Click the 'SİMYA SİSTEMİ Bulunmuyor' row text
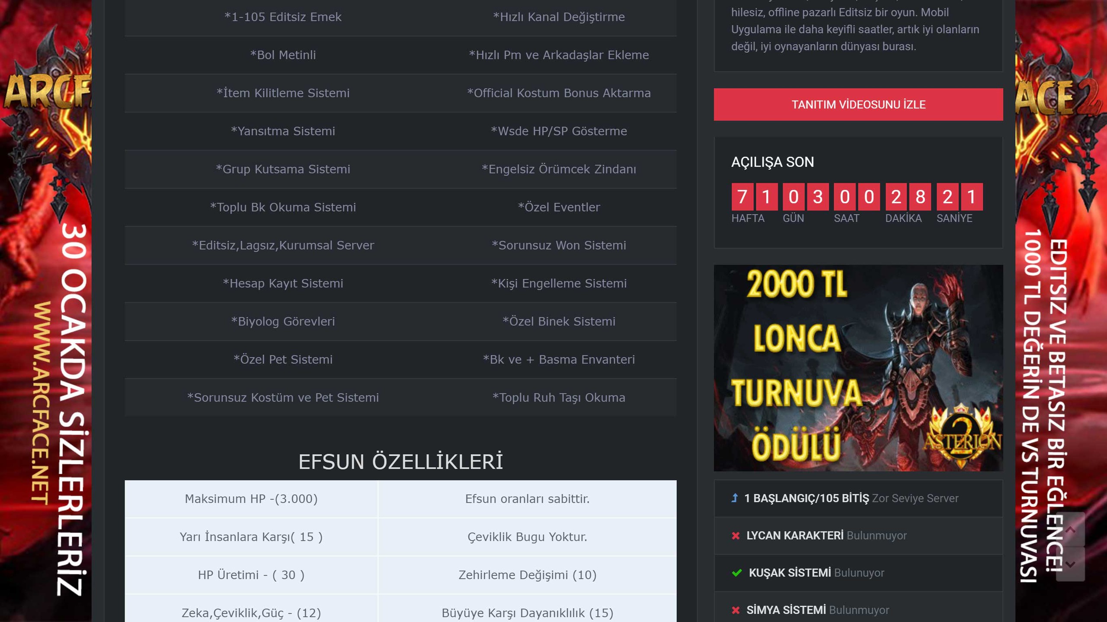 818,610
